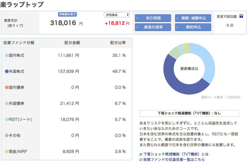Click the amount 111,661 円

68,55
